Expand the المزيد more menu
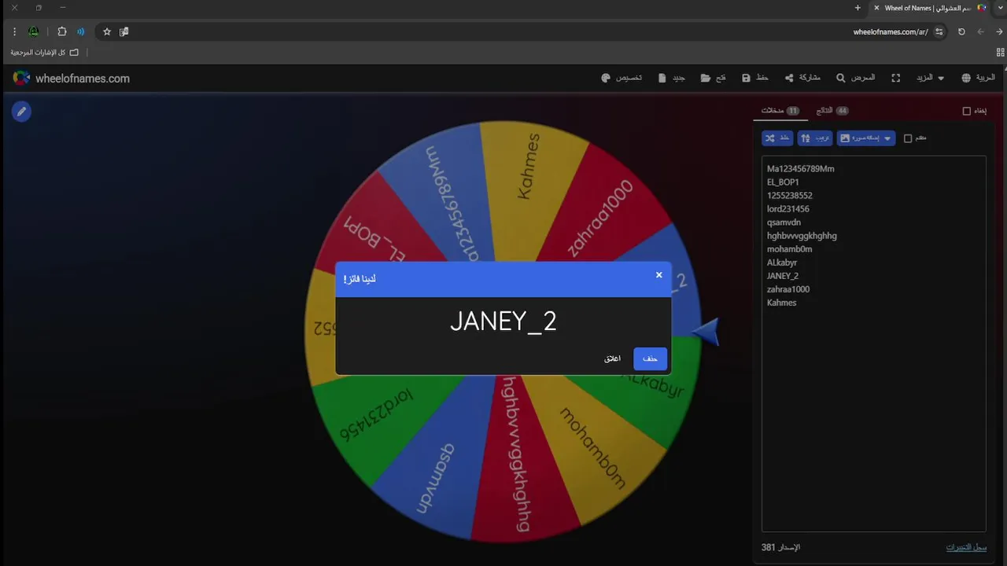Viewport: 1007px width, 566px height. 930,78
